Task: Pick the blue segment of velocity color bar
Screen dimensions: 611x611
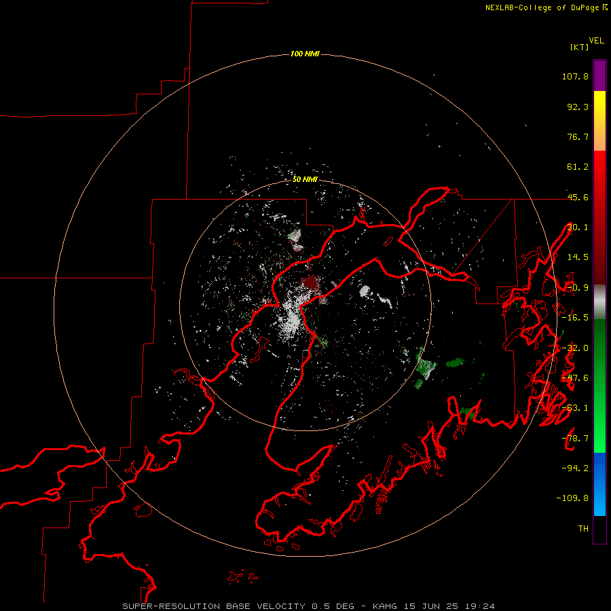Action: 599,484
